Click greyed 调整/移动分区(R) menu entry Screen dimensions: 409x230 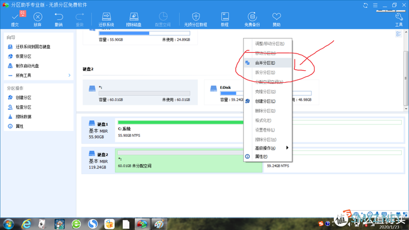click(x=268, y=43)
